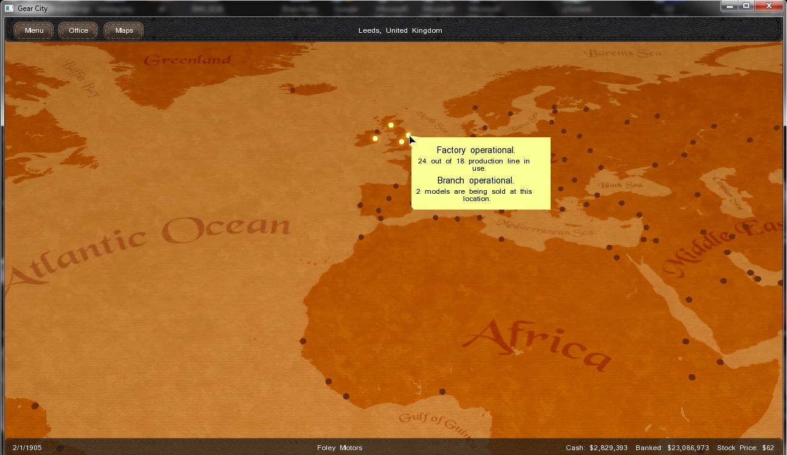Click the westernmost city marker on Africa's coast

tap(303, 341)
